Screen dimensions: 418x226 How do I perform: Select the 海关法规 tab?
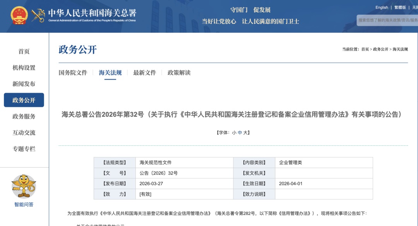click(110, 73)
